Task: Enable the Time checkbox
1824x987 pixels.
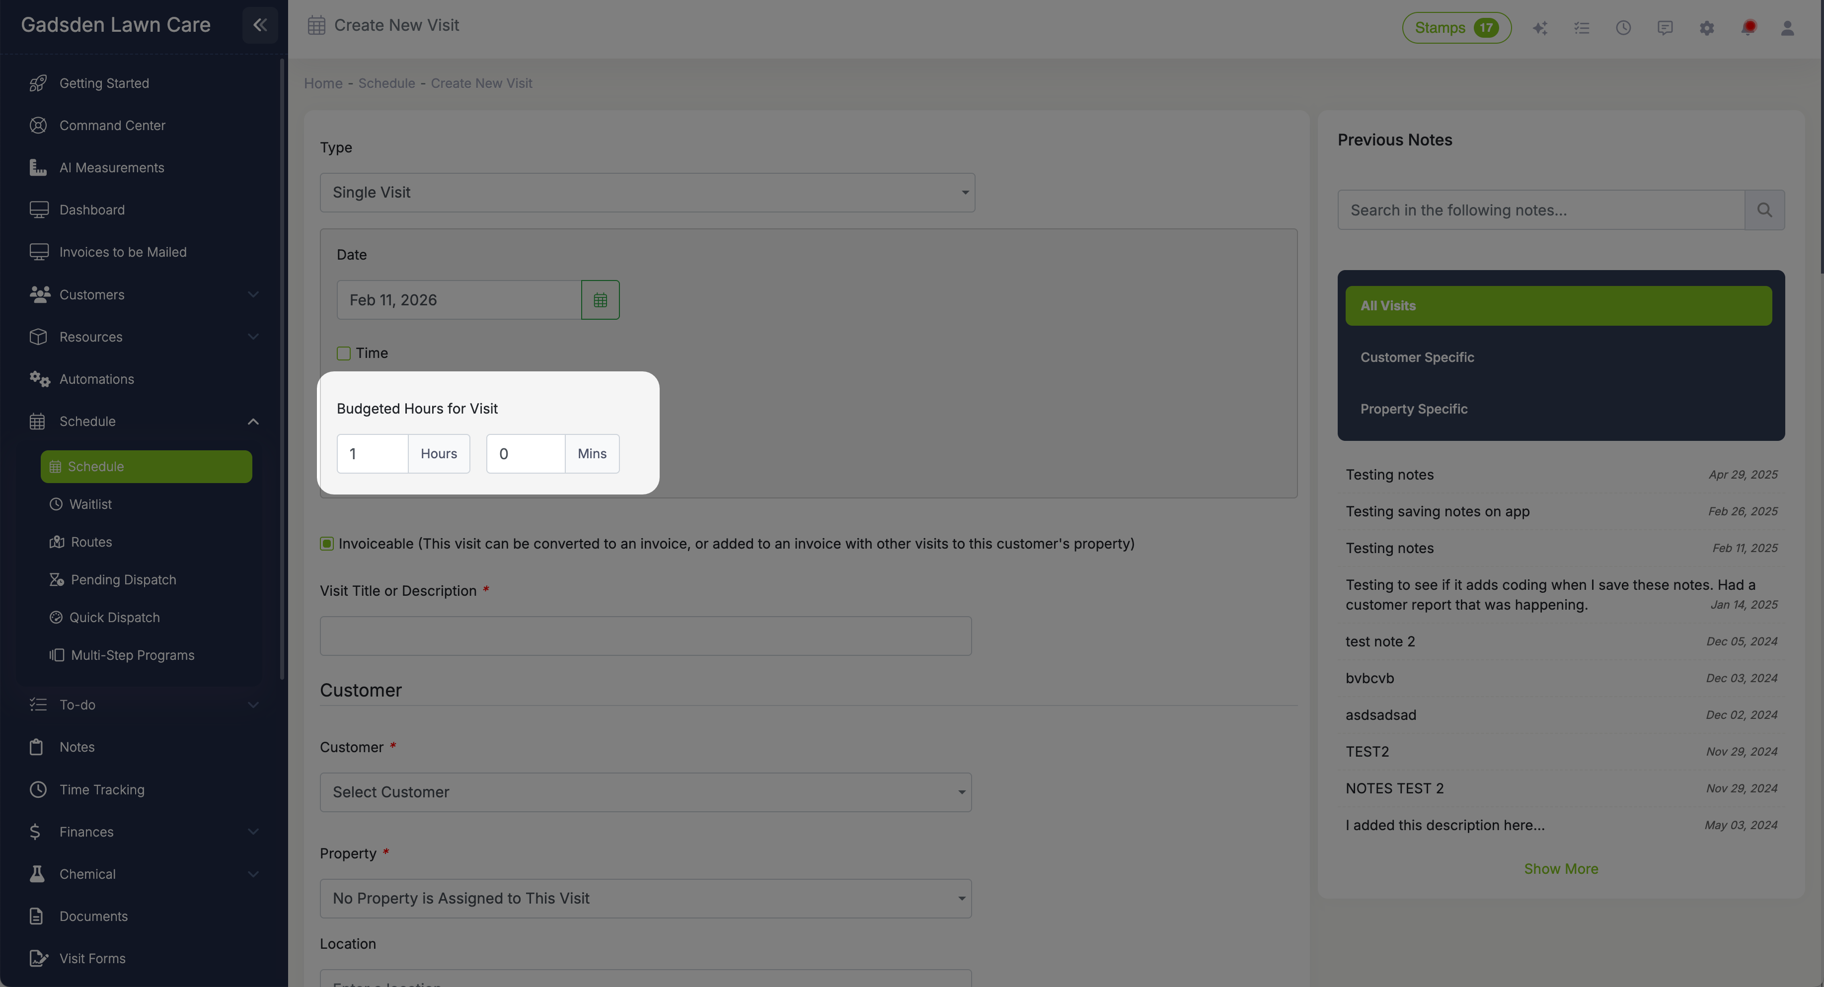Action: [x=343, y=352]
